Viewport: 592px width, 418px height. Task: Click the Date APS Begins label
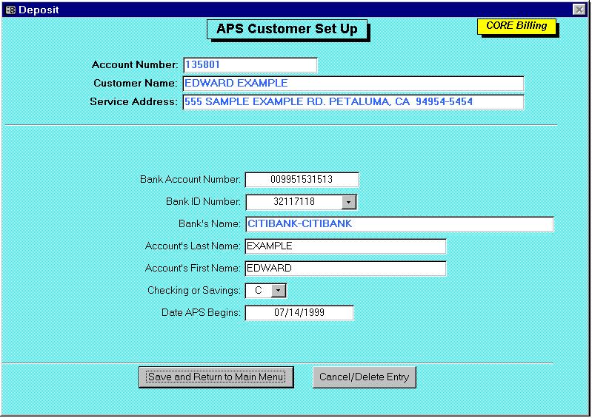click(x=202, y=313)
